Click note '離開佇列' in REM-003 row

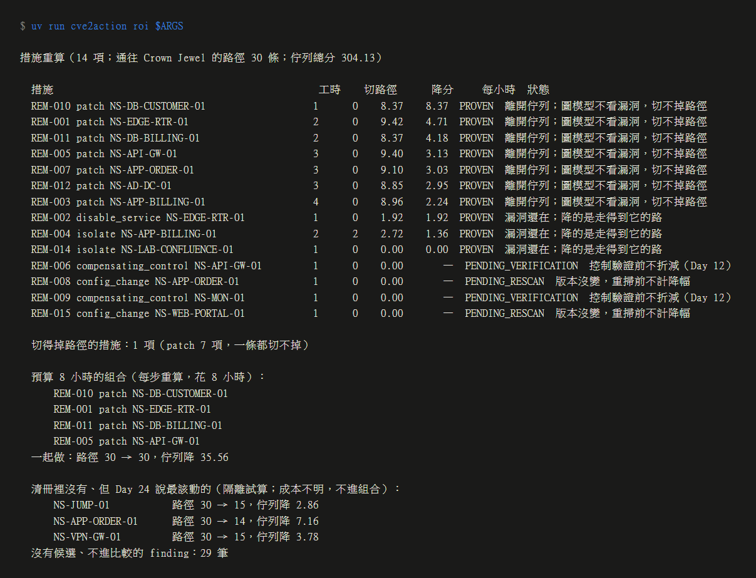pos(527,202)
